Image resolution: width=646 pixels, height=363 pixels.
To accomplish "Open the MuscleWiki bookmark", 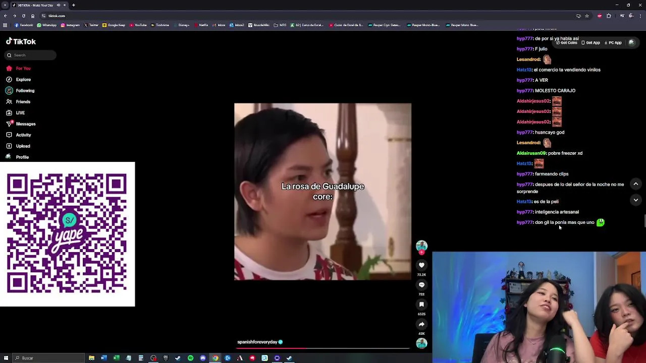I will [259, 25].
